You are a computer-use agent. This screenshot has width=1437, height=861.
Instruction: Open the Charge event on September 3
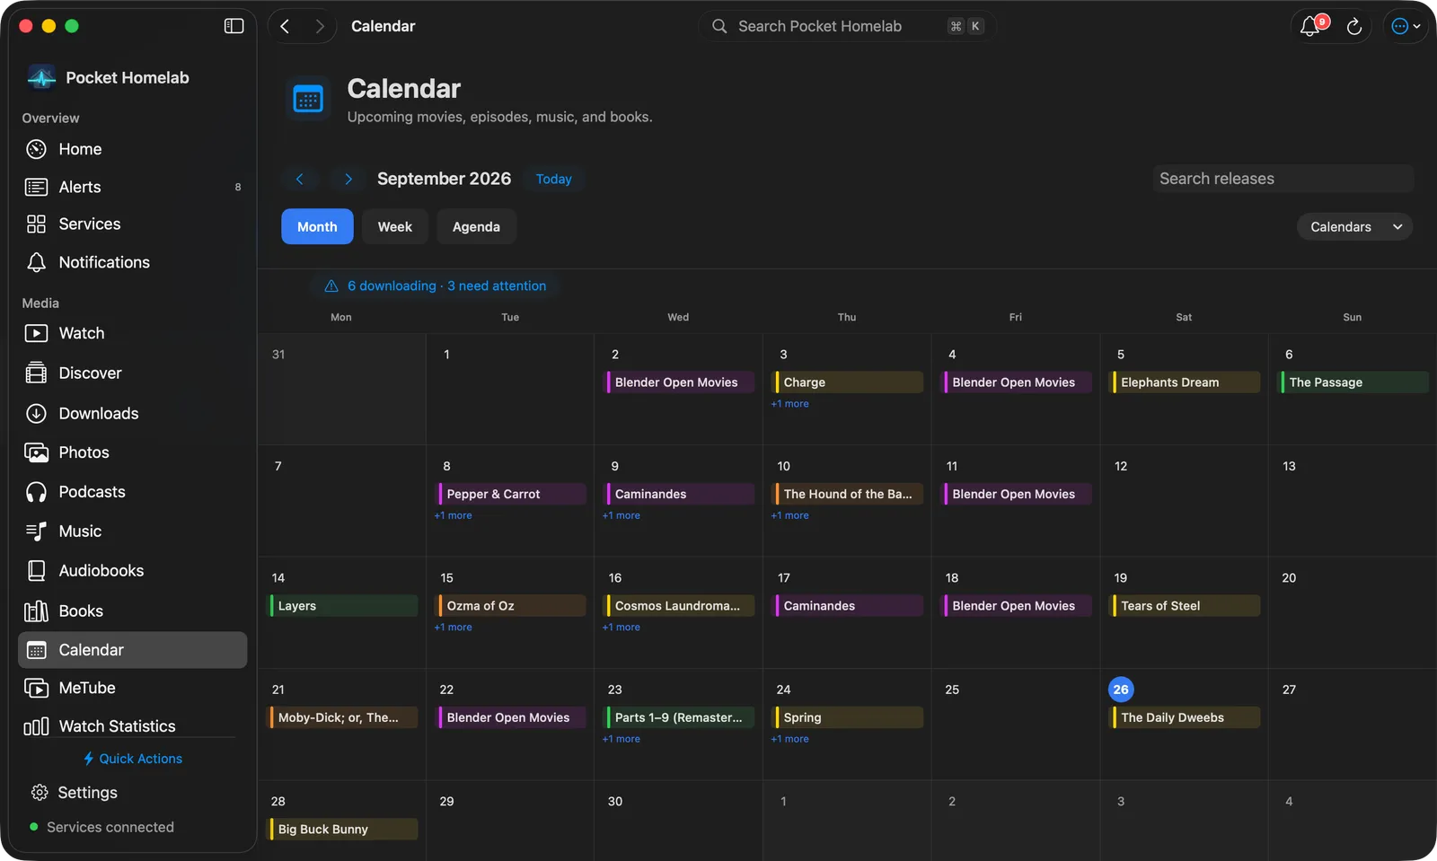pos(849,382)
